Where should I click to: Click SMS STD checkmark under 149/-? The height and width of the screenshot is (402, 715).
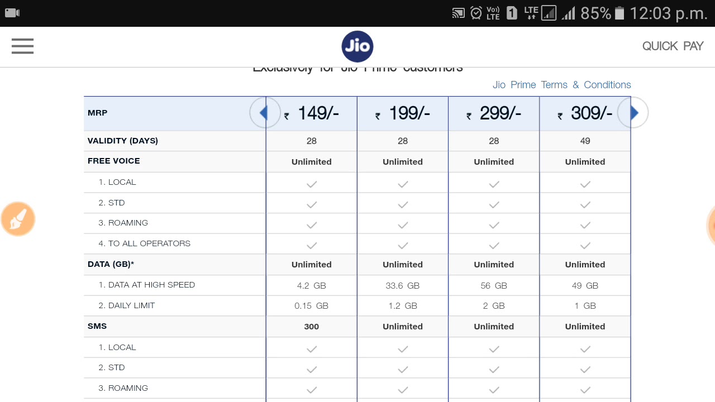tap(312, 369)
